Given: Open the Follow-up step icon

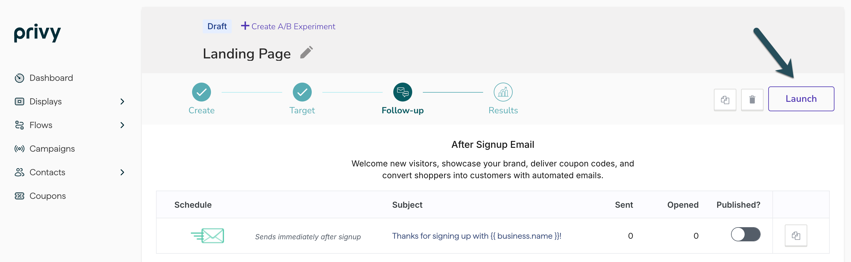Looking at the screenshot, I should tap(402, 92).
